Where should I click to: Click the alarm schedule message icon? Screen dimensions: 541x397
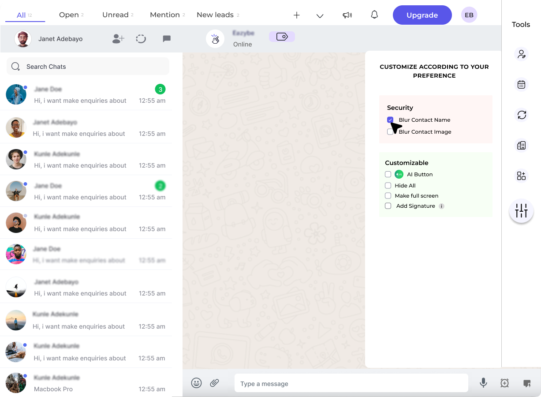coord(505,383)
